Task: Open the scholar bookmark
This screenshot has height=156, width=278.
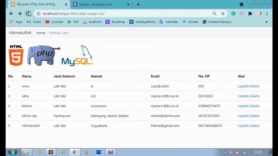Action: [190, 22]
